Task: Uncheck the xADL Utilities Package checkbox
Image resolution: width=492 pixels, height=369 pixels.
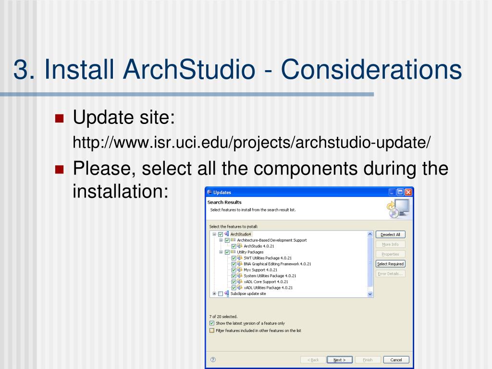Action: [x=234, y=288]
